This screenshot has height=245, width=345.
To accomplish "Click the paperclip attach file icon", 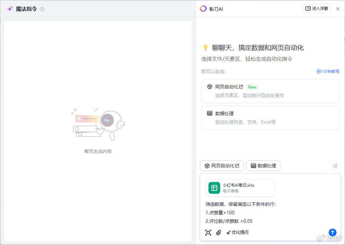I will click(218, 233).
